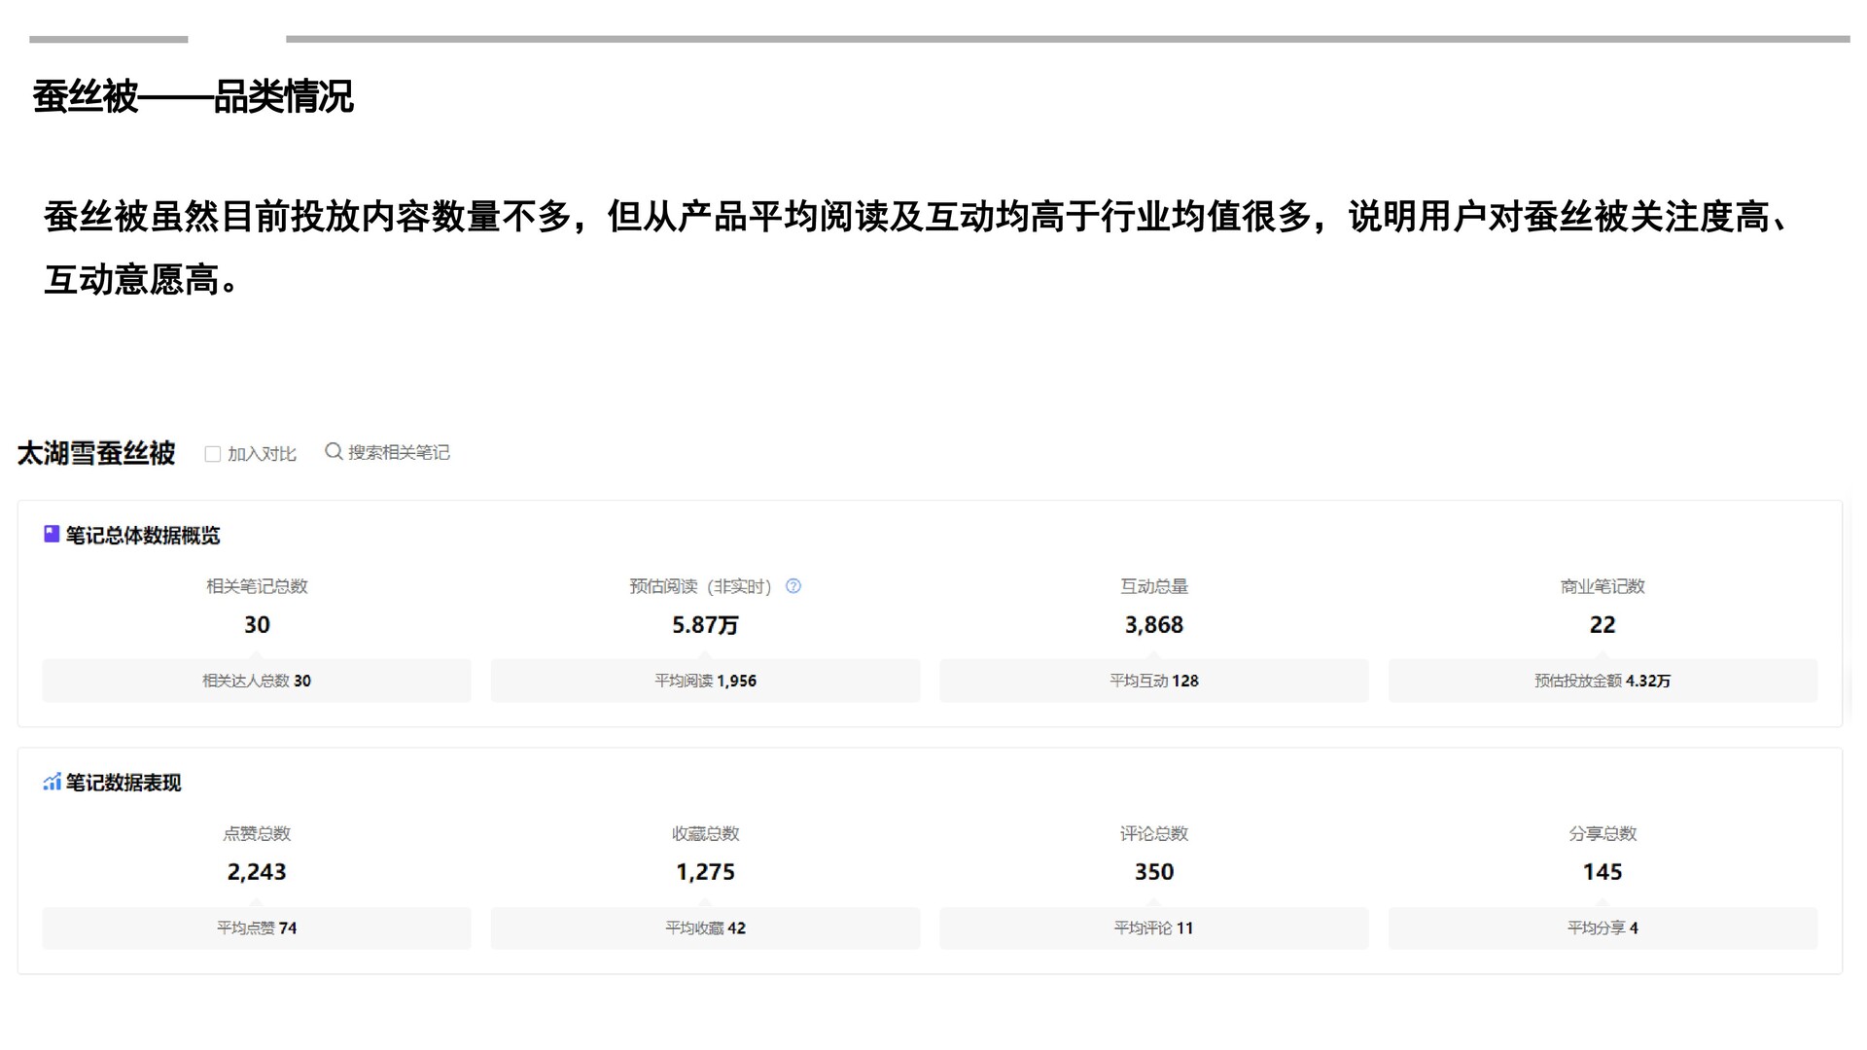This screenshot has height=1050, width=1867.
Task: Click the 平均互动 128 box
Action: pos(1154,681)
